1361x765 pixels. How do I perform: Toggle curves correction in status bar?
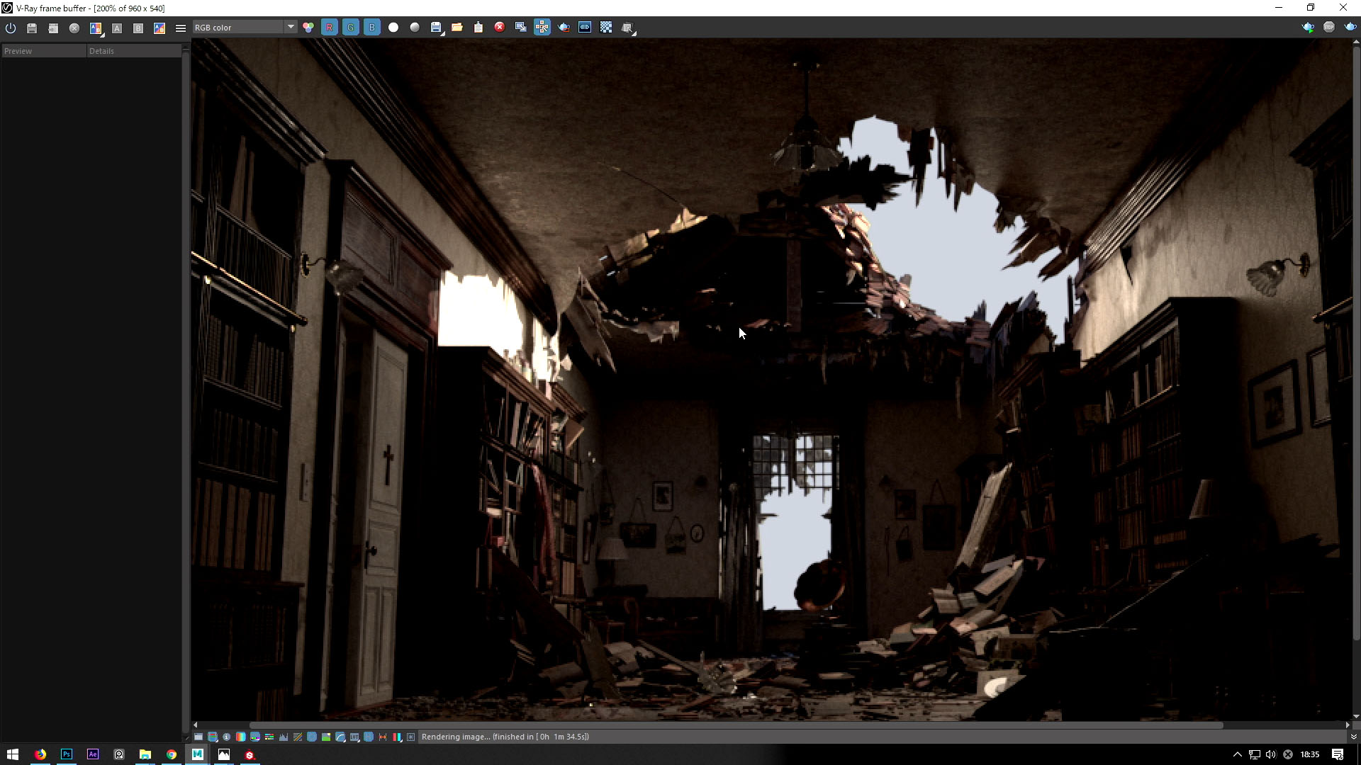[x=298, y=737]
